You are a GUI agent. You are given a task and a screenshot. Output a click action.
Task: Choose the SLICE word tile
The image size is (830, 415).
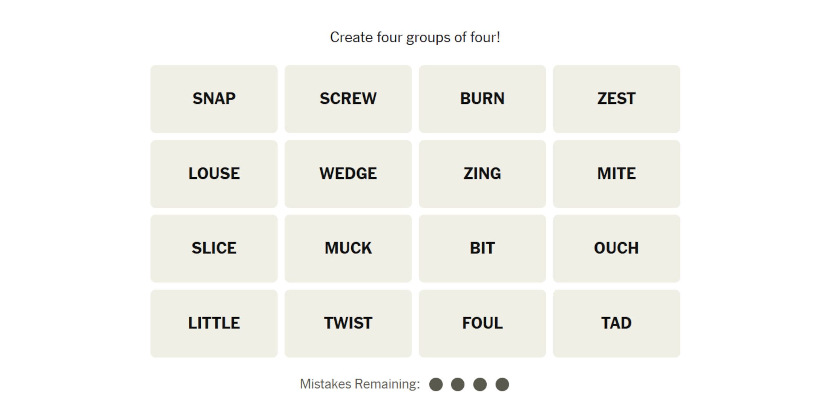click(x=214, y=249)
